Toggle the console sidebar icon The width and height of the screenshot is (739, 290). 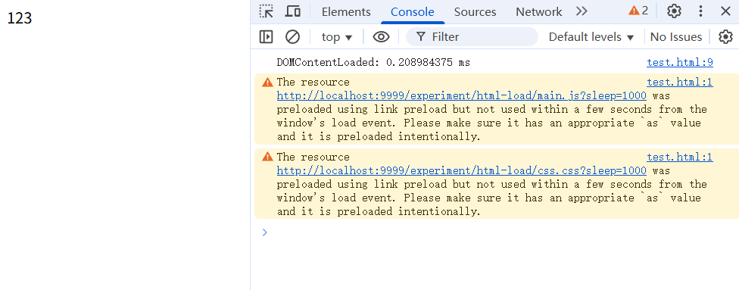tap(267, 37)
